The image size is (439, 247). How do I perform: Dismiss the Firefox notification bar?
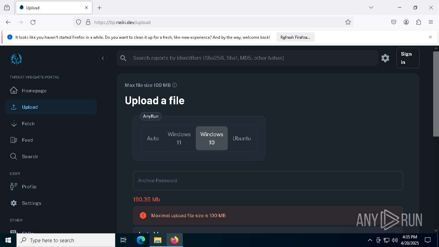[430, 37]
